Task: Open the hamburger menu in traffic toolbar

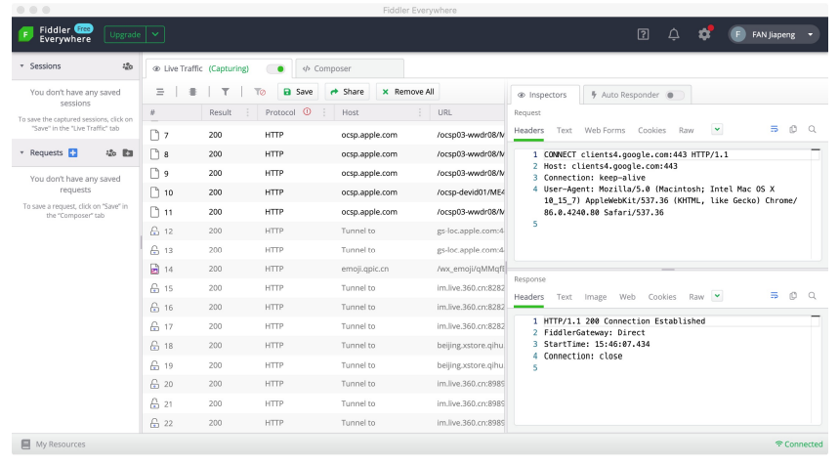Action: point(160,92)
